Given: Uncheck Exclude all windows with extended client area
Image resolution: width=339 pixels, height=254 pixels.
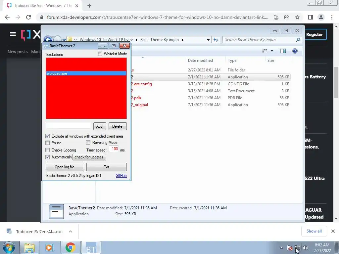Looking at the screenshot, I should (x=48, y=136).
